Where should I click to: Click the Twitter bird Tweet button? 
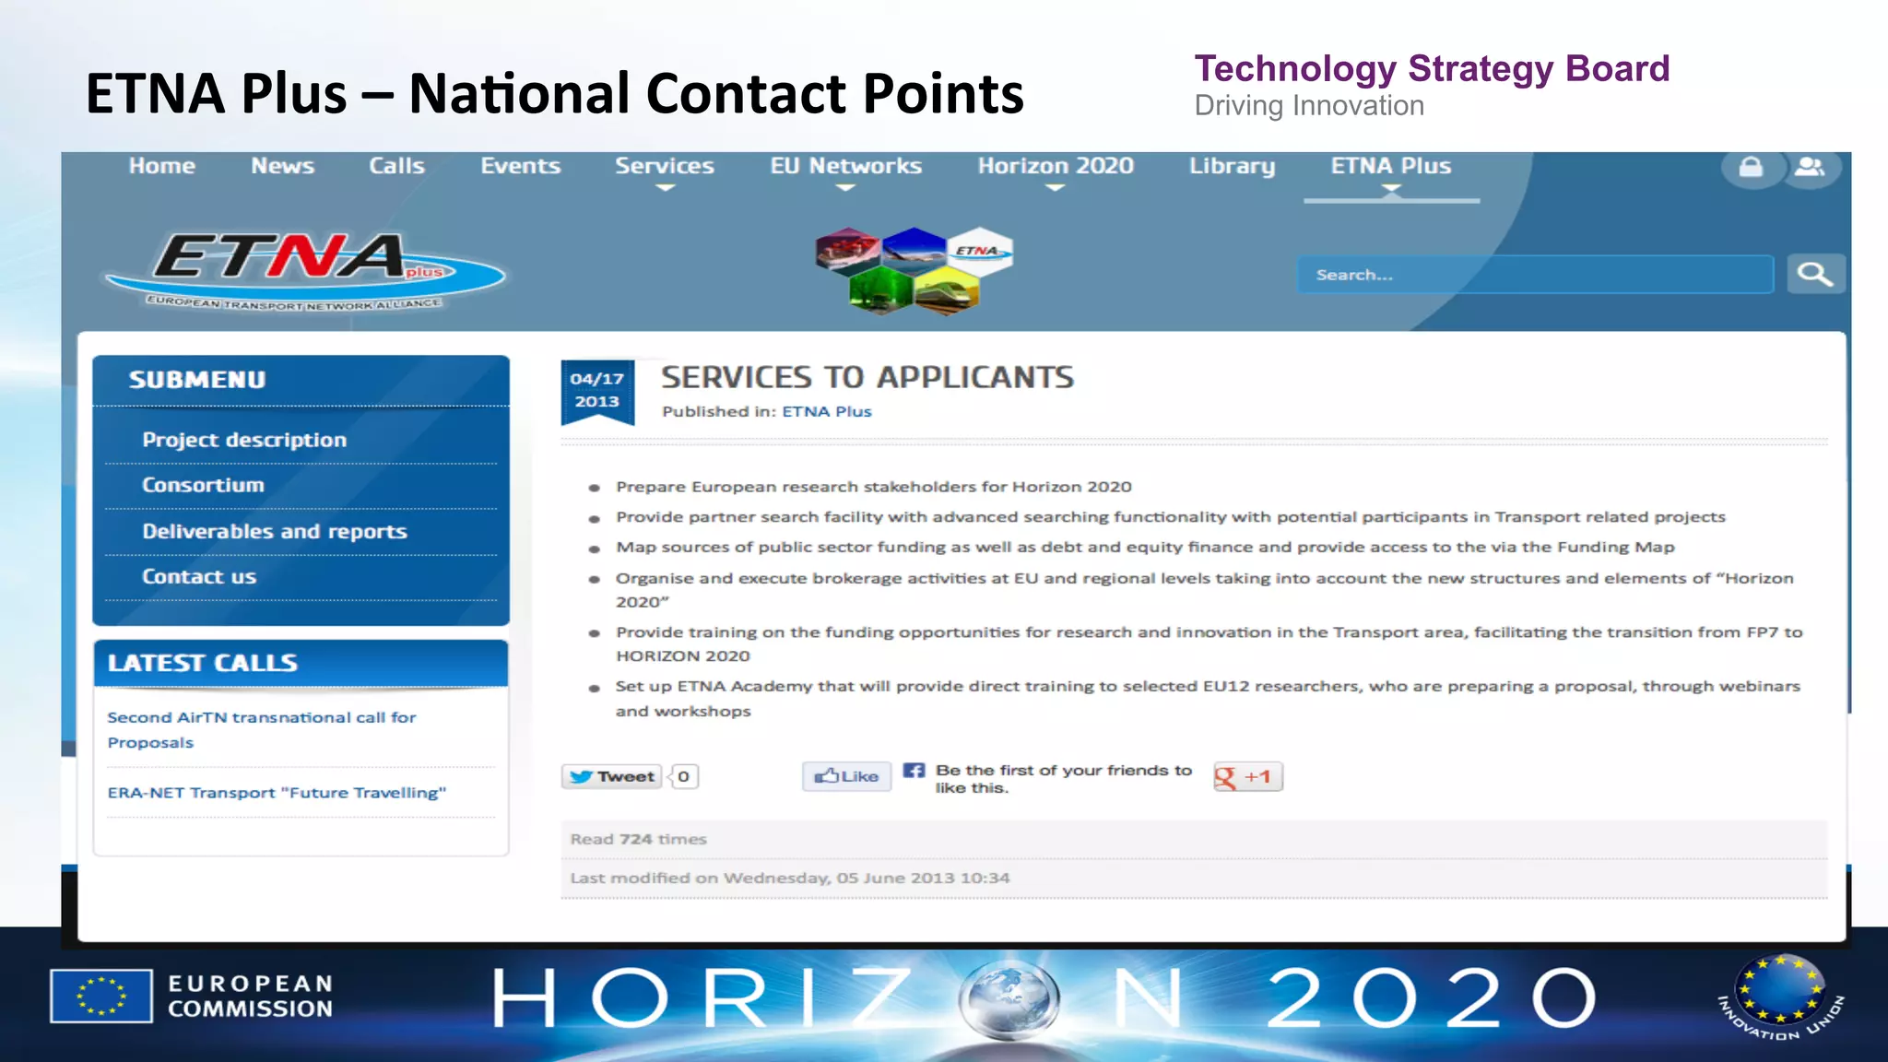[x=611, y=776]
